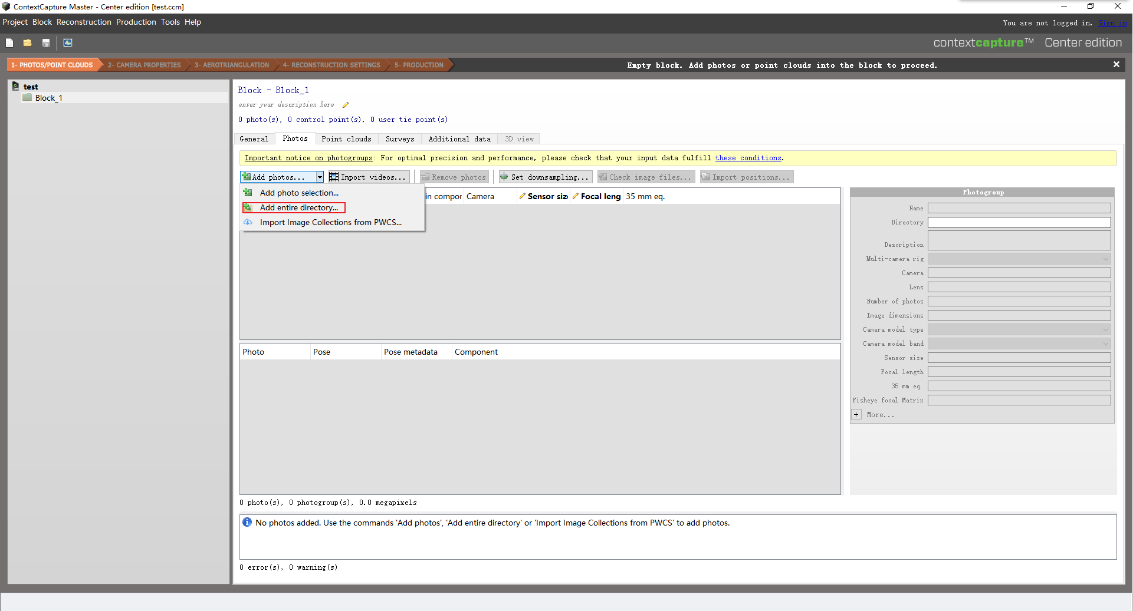Viewport: 1133px width, 611px height.
Task: Click Check image files button
Action: point(645,177)
